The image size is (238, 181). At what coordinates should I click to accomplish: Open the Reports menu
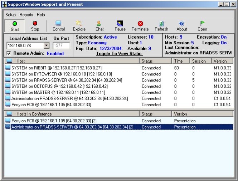pyautogui.click(x=26, y=15)
